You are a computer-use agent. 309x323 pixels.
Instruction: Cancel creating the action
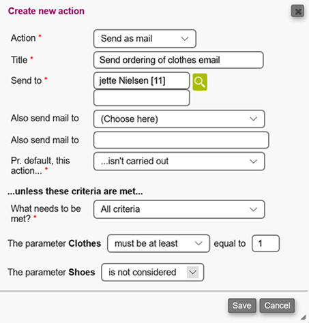coord(277,305)
